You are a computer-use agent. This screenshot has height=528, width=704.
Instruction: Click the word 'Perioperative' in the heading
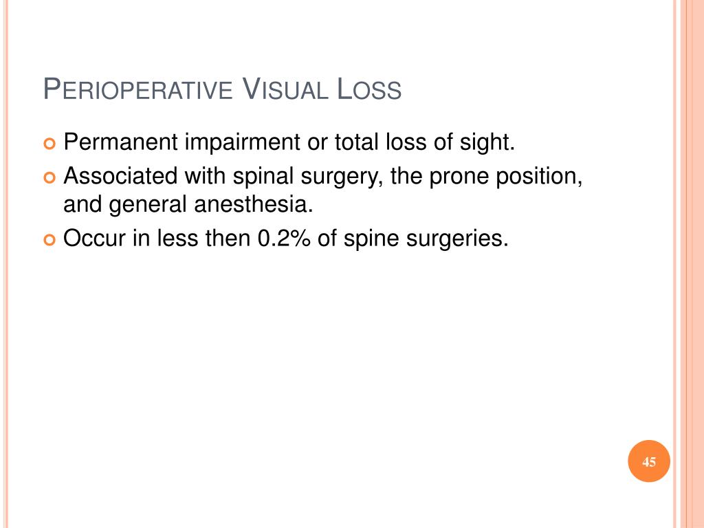click(137, 89)
